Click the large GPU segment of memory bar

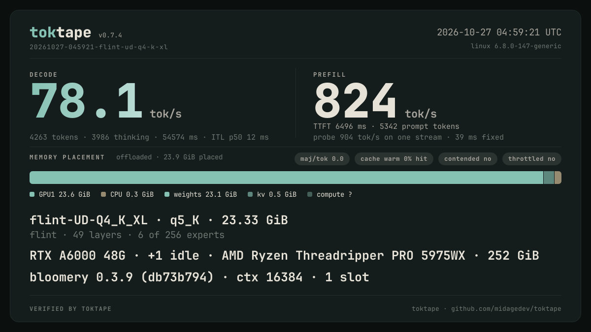tap(286, 178)
